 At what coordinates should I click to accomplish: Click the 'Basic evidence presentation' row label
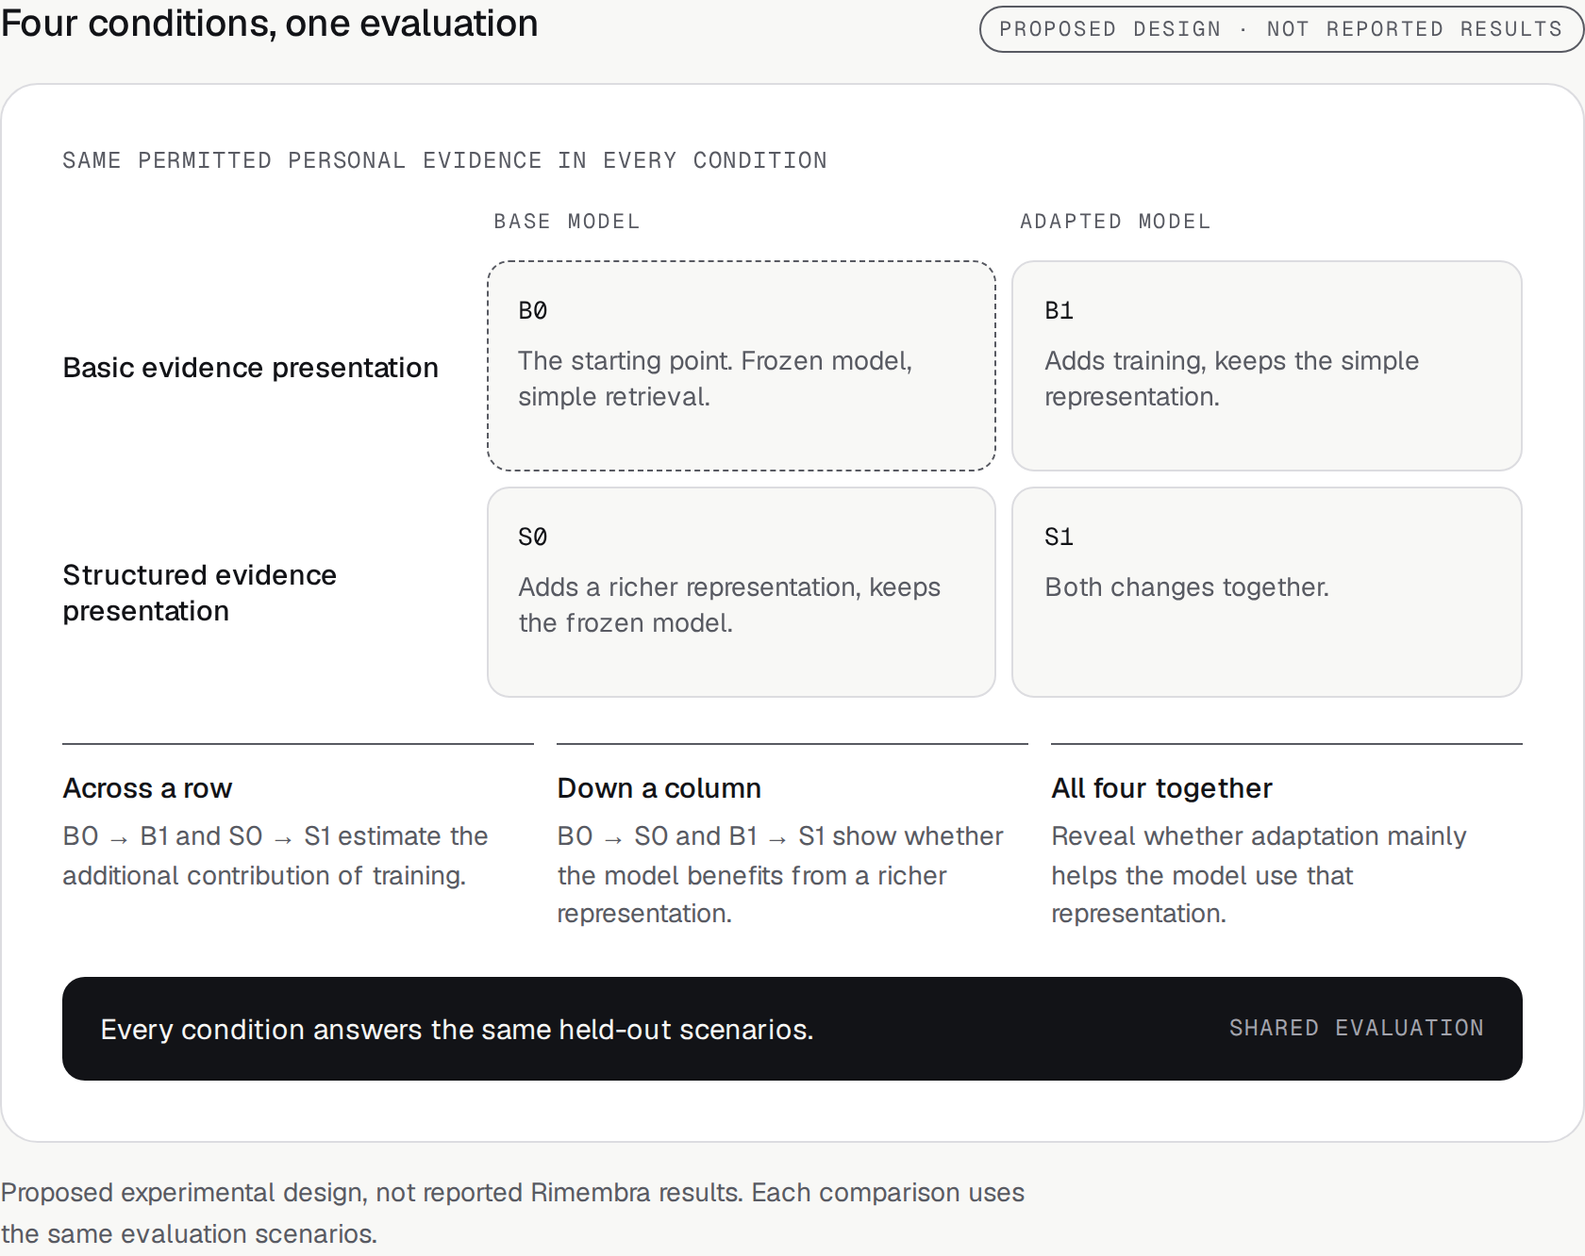click(250, 368)
